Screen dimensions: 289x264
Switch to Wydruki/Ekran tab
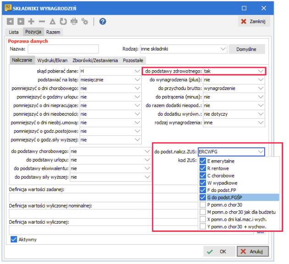[52, 61]
